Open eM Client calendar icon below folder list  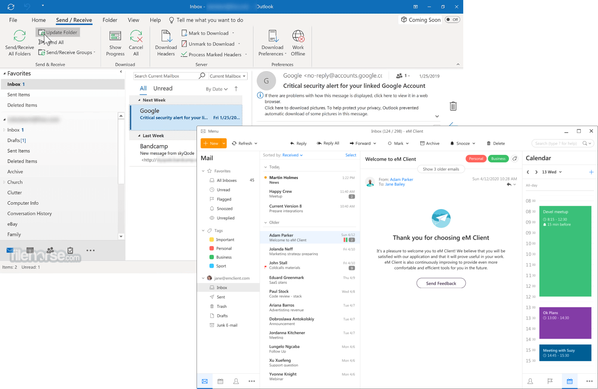pos(220,381)
